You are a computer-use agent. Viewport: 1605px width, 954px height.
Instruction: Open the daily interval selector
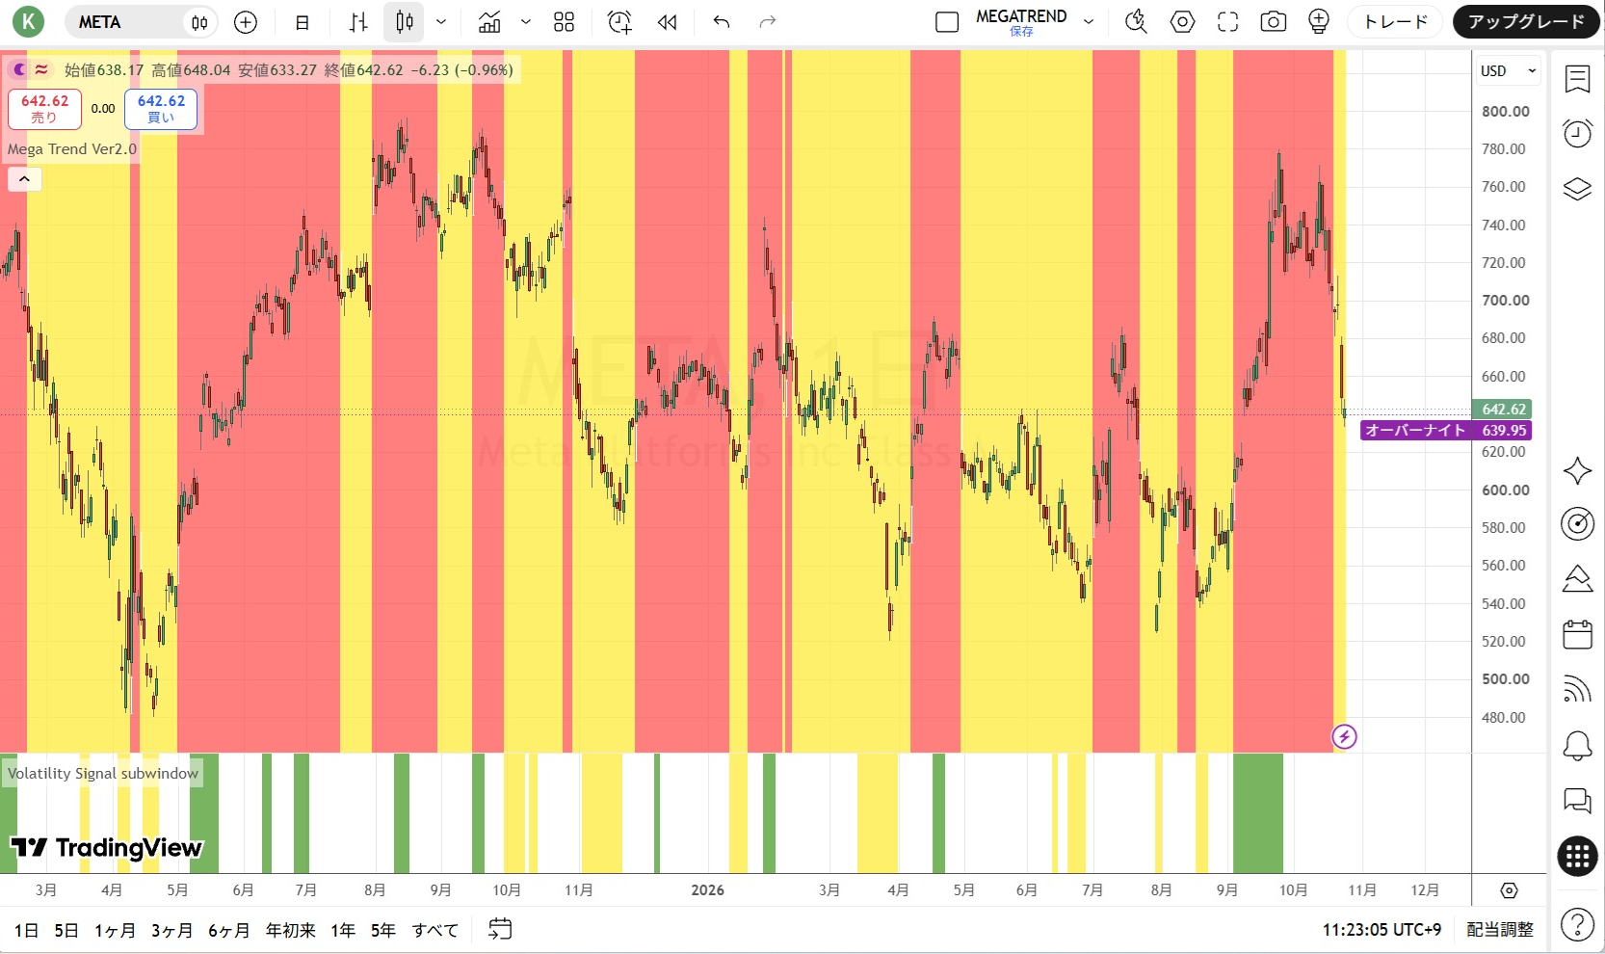pos(303,22)
